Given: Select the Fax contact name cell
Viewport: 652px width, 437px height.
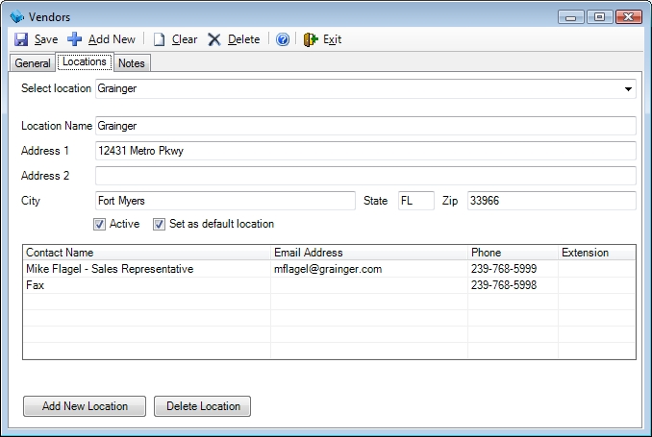Looking at the screenshot, I should pyautogui.click(x=147, y=285).
